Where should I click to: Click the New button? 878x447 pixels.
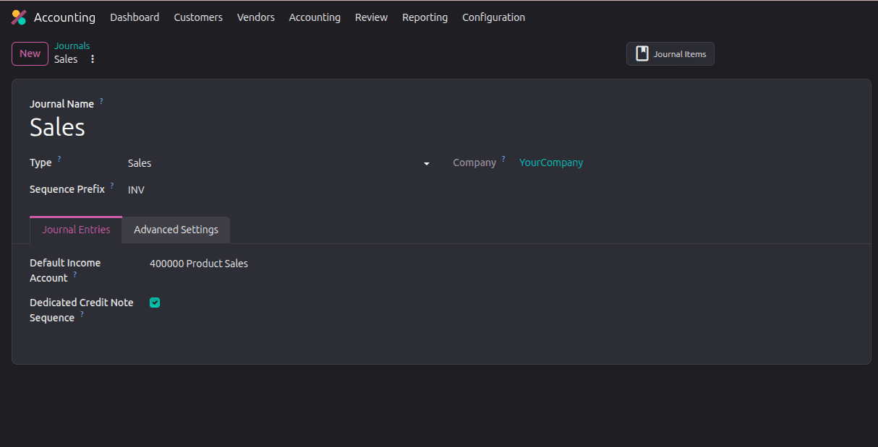(x=30, y=53)
